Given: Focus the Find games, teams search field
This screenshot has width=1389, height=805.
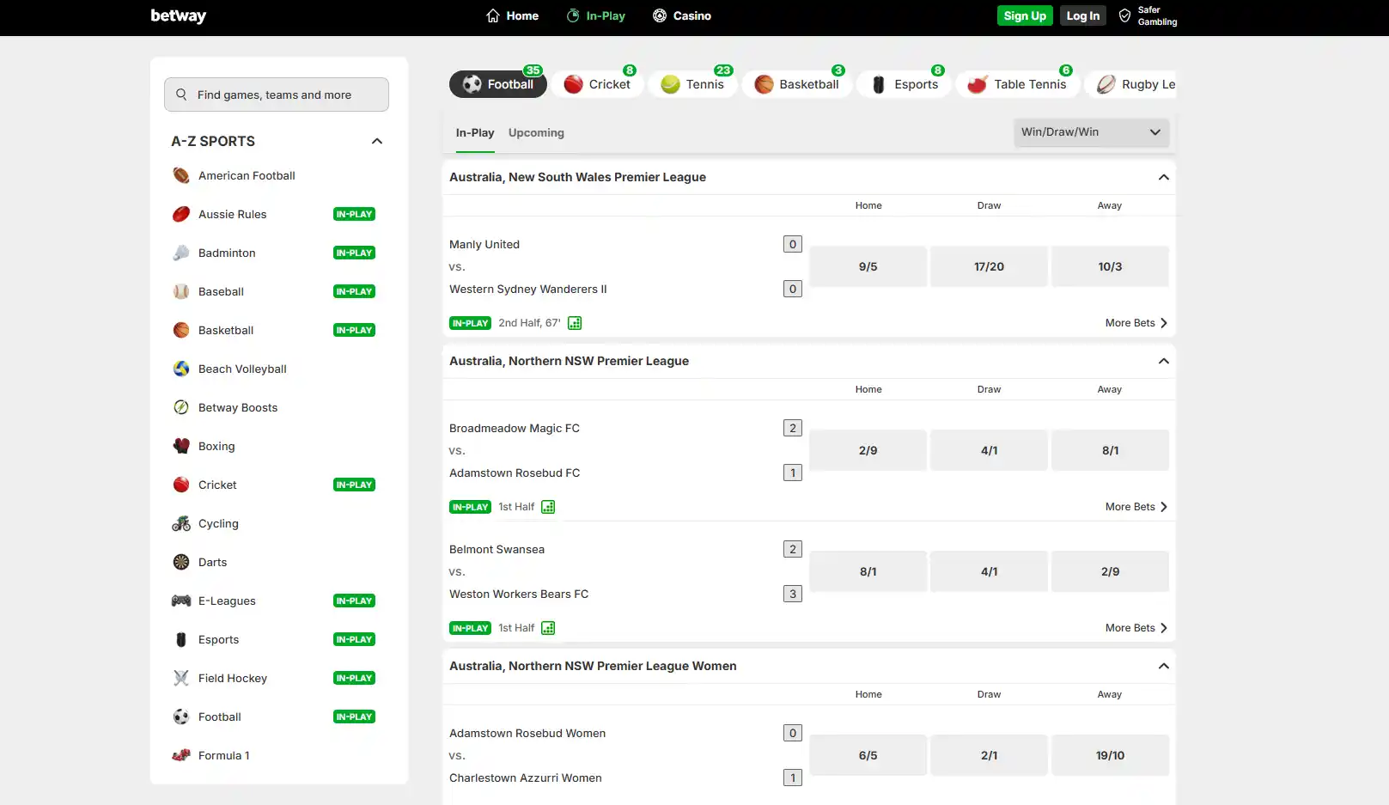Looking at the screenshot, I should tap(277, 95).
